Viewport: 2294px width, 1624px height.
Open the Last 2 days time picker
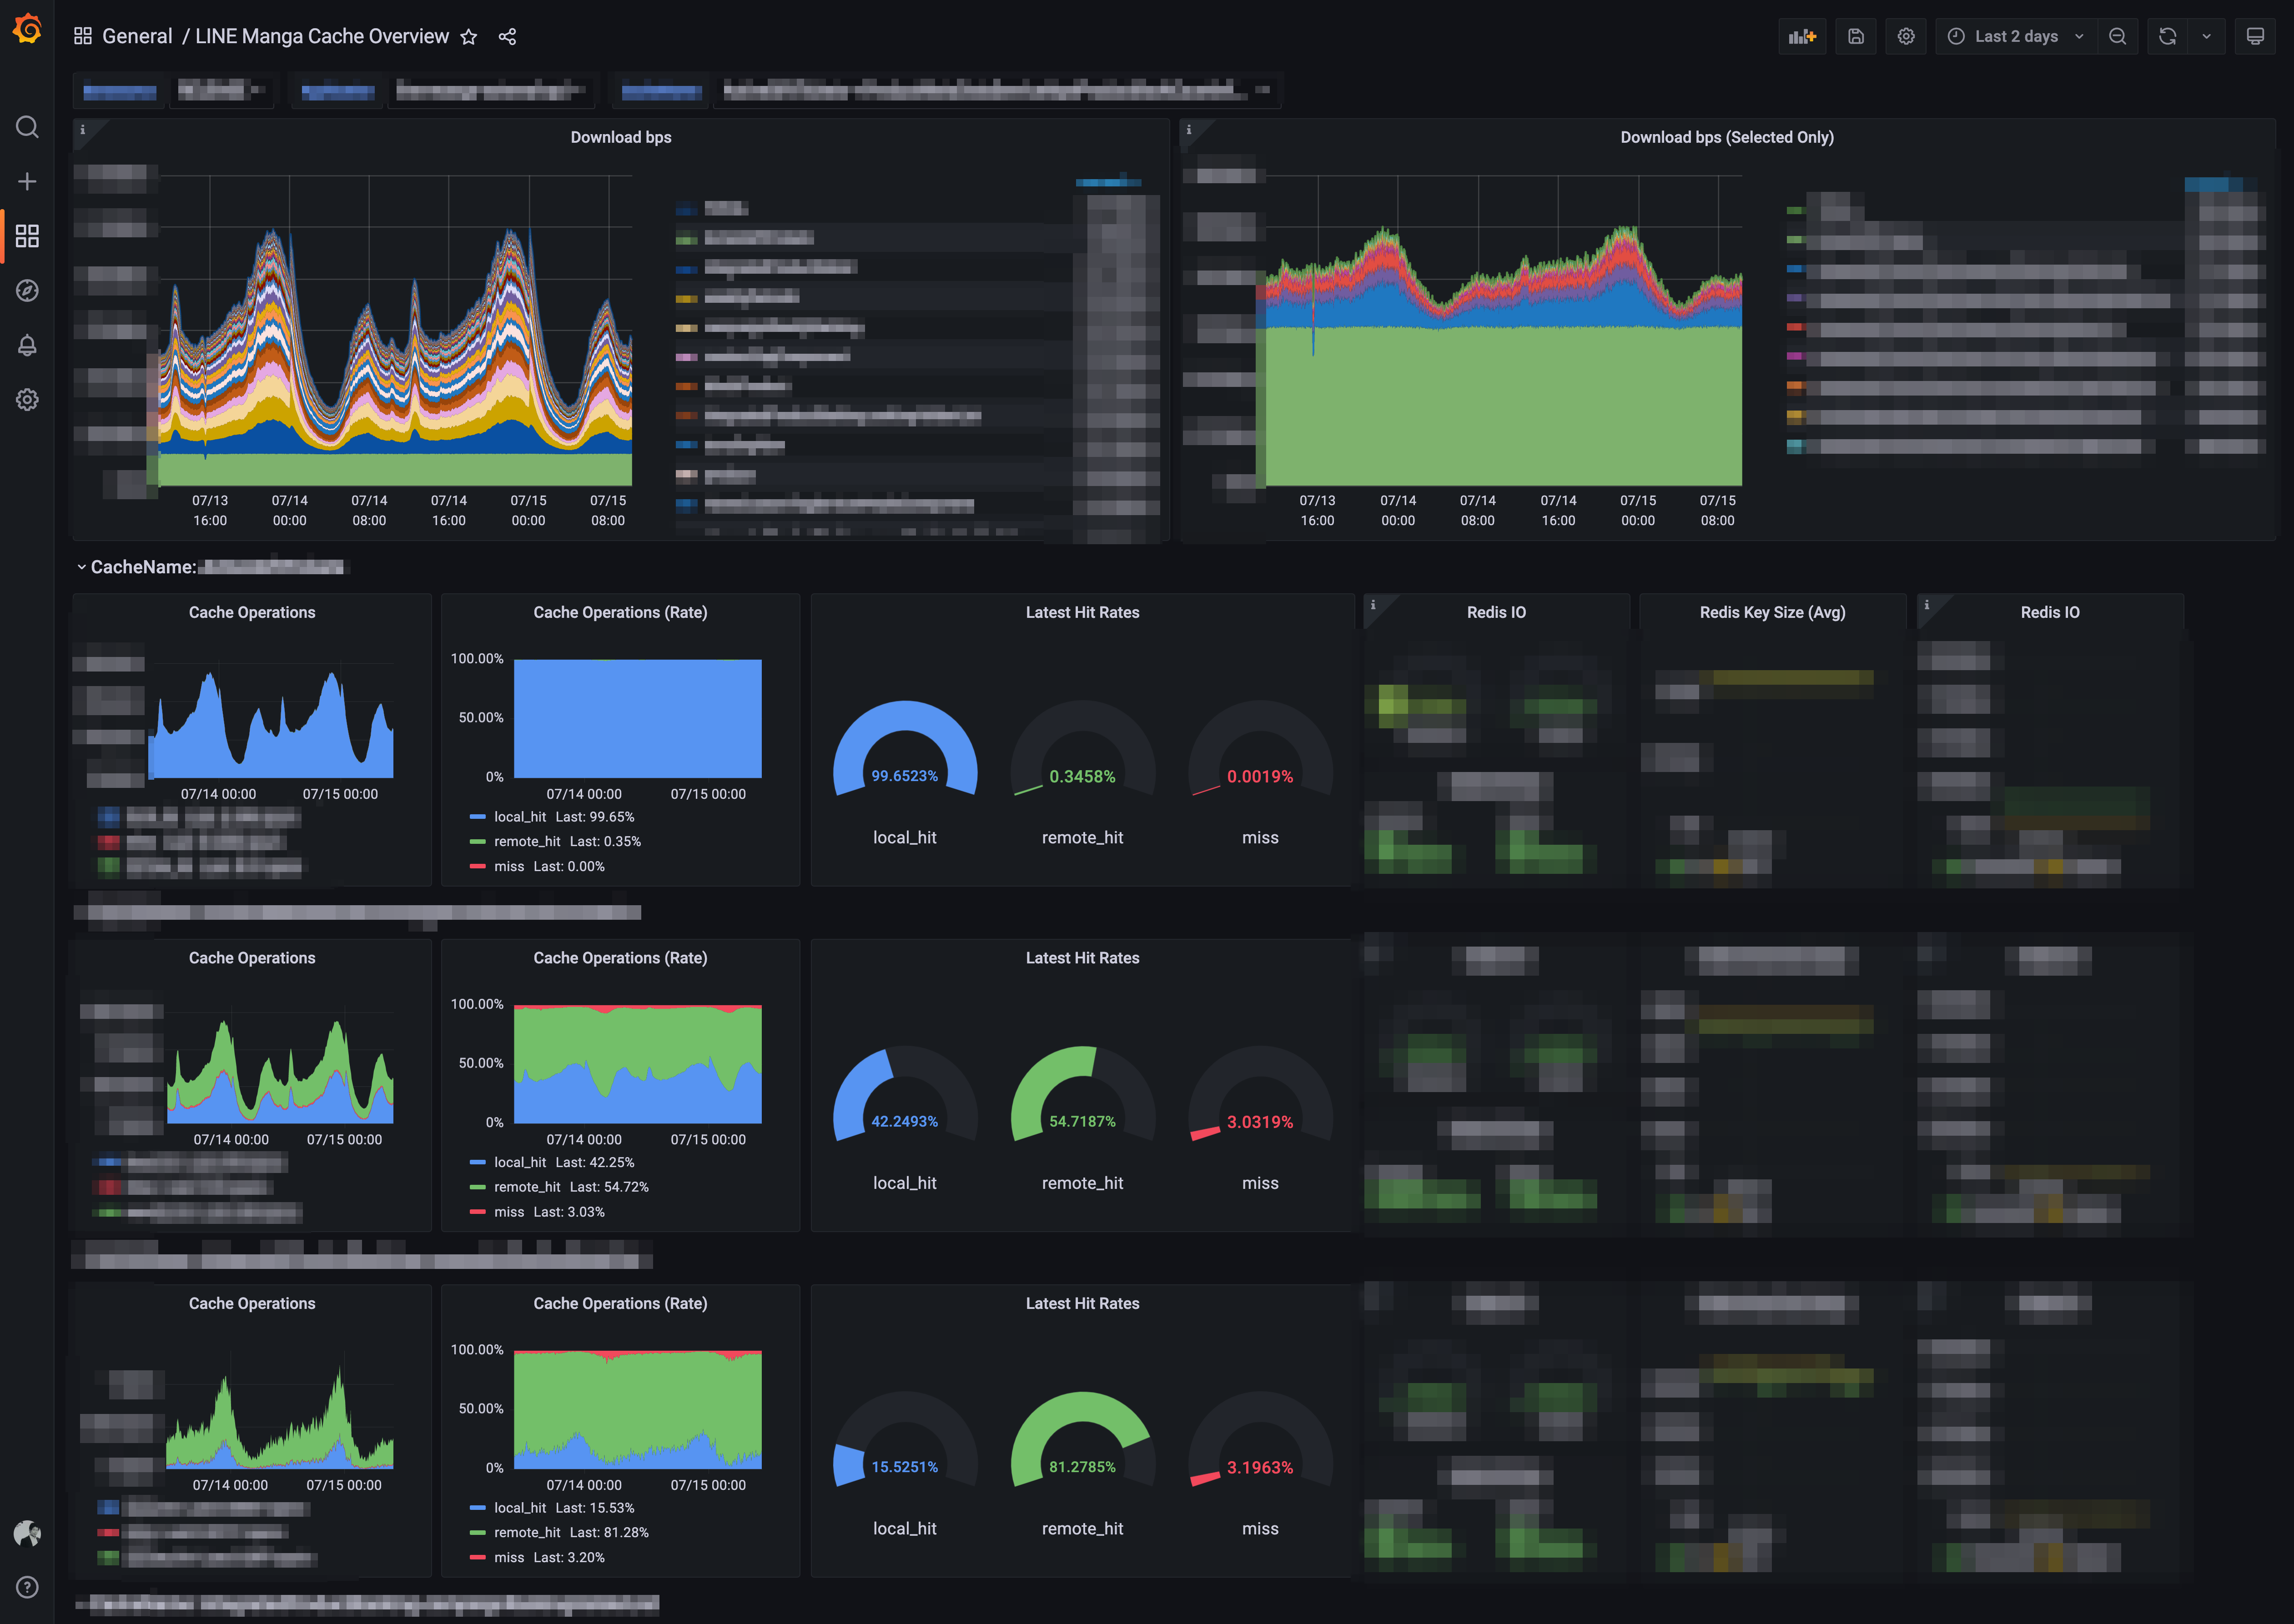(2016, 37)
